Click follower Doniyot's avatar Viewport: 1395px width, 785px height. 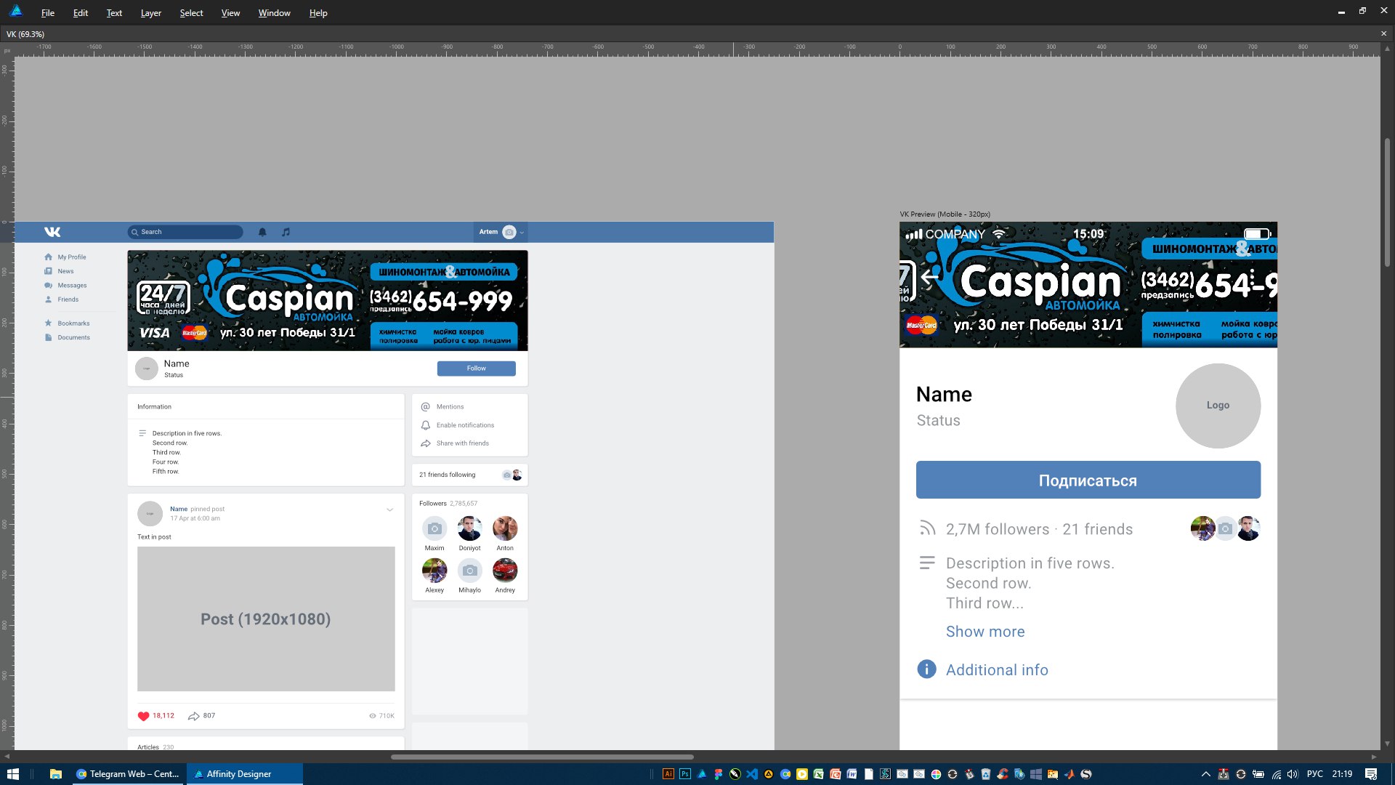pyautogui.click(x=469, y=528)
